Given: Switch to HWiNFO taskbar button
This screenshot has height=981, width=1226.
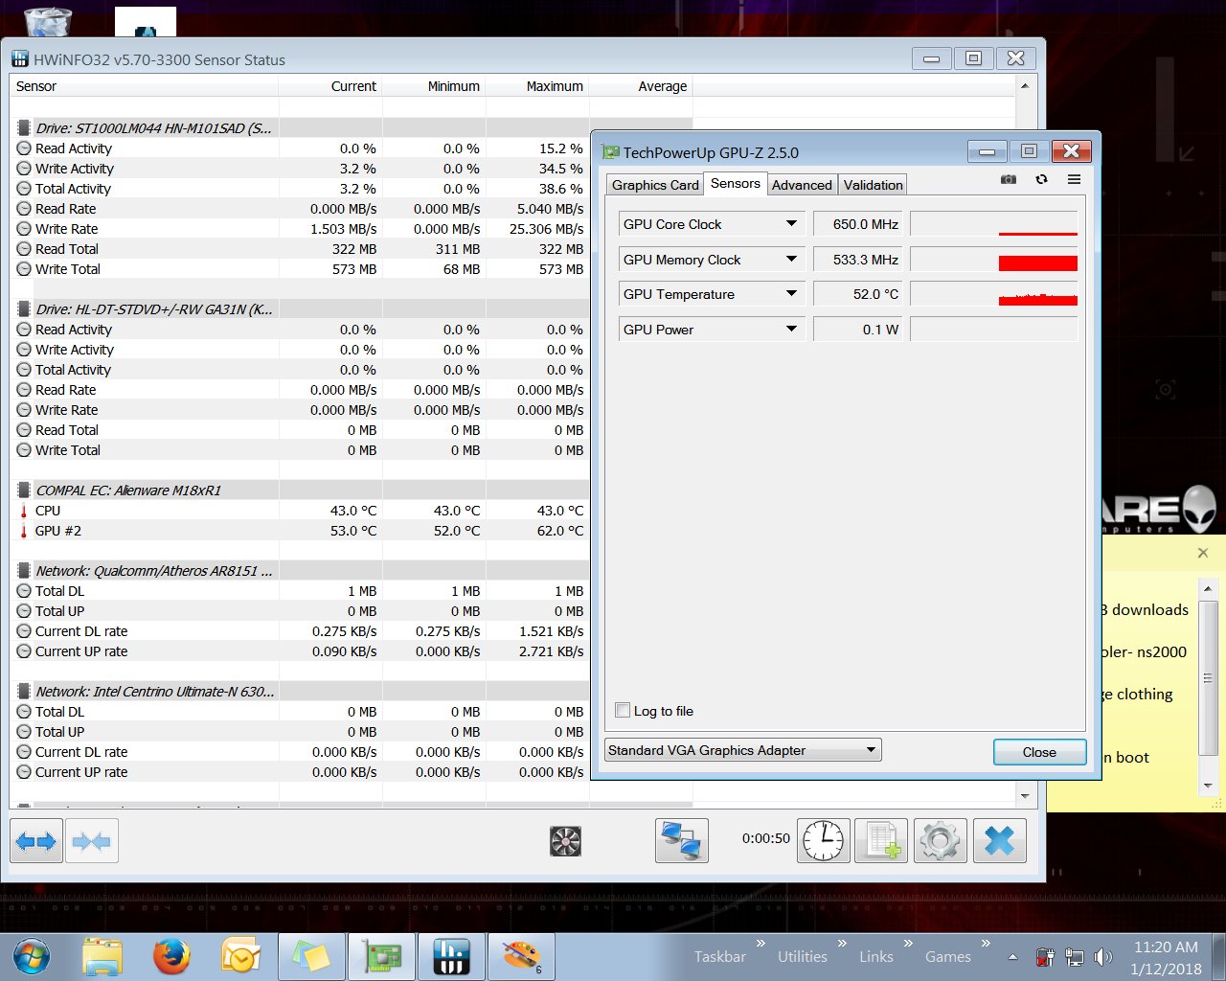Looking at the screenshot, I should pos(451,956).
